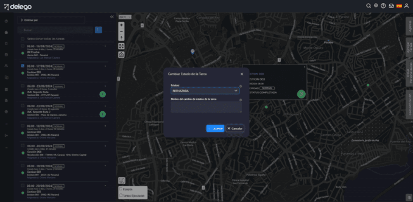
Task: Enable the Equipos checkbox on map
Action: (x=121, y=190)
